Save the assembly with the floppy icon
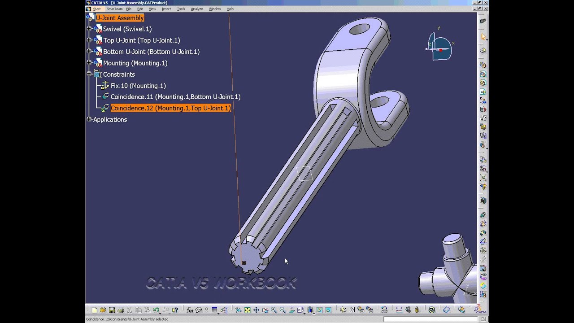This screenshot has height=323, width=574. click(x=112, y=310)
